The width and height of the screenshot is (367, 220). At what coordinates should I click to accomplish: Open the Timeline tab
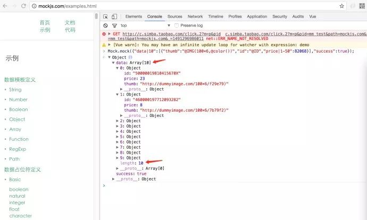[215, 16]
